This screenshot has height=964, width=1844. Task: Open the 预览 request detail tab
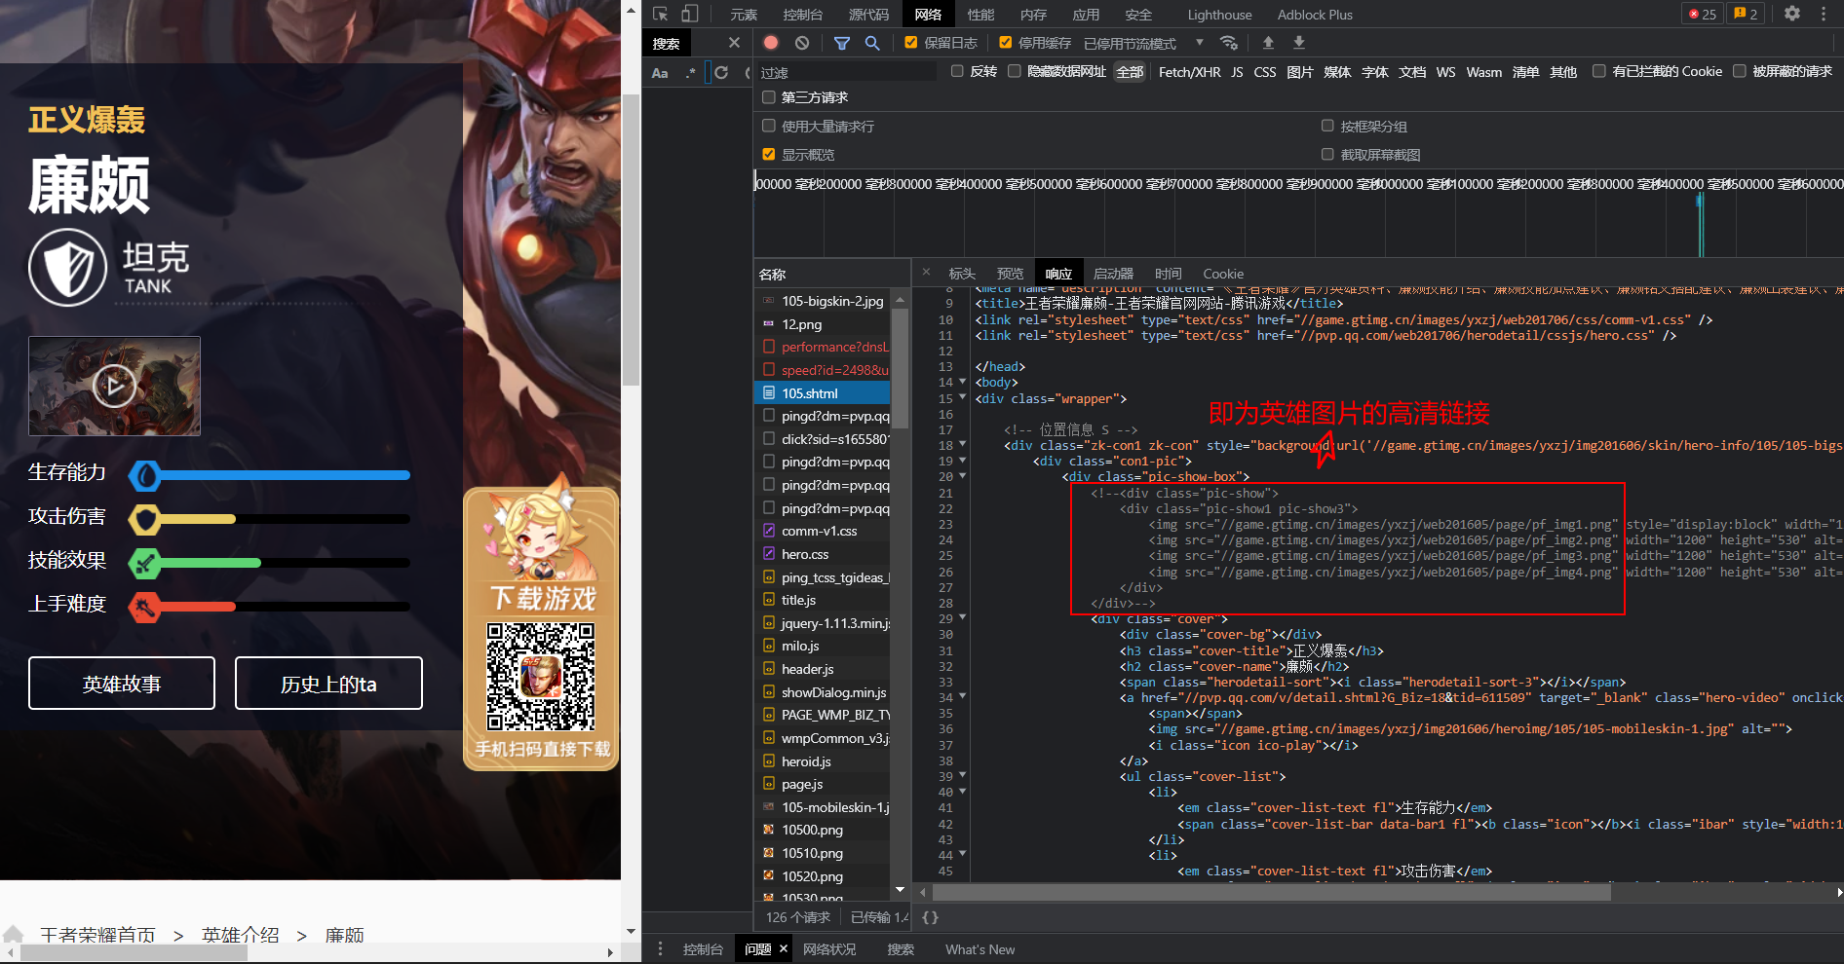(1010, 274)
